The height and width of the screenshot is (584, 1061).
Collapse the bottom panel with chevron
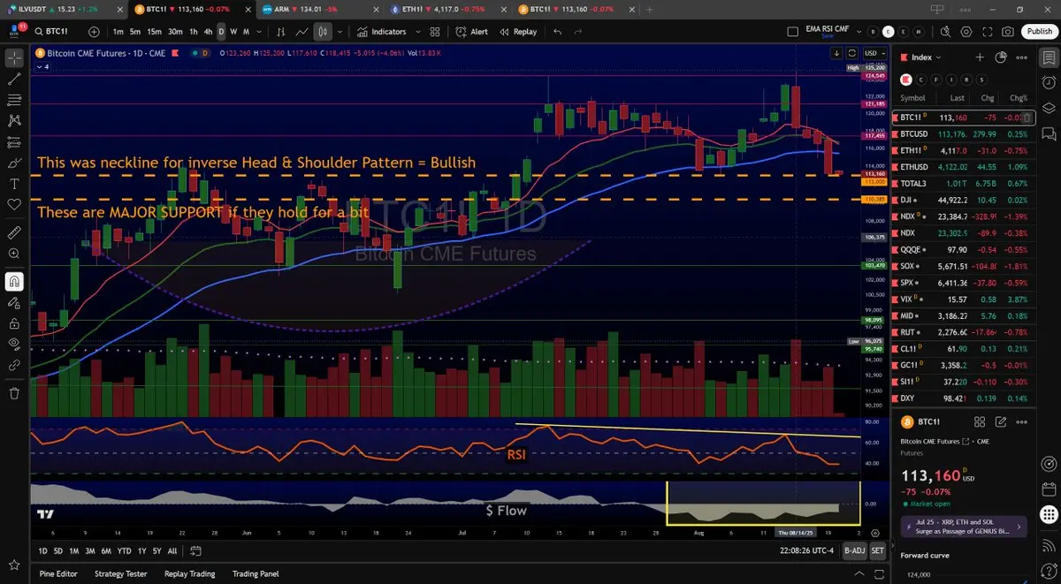[x=860, y=573]
